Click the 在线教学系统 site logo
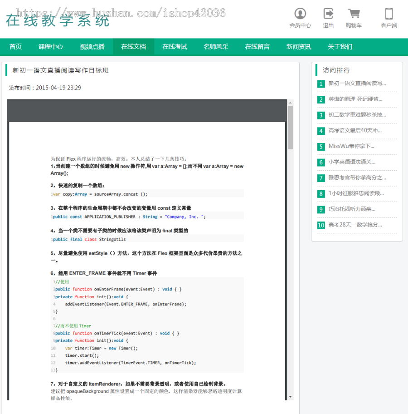The image size is (408, 414). tap(58, 20)
